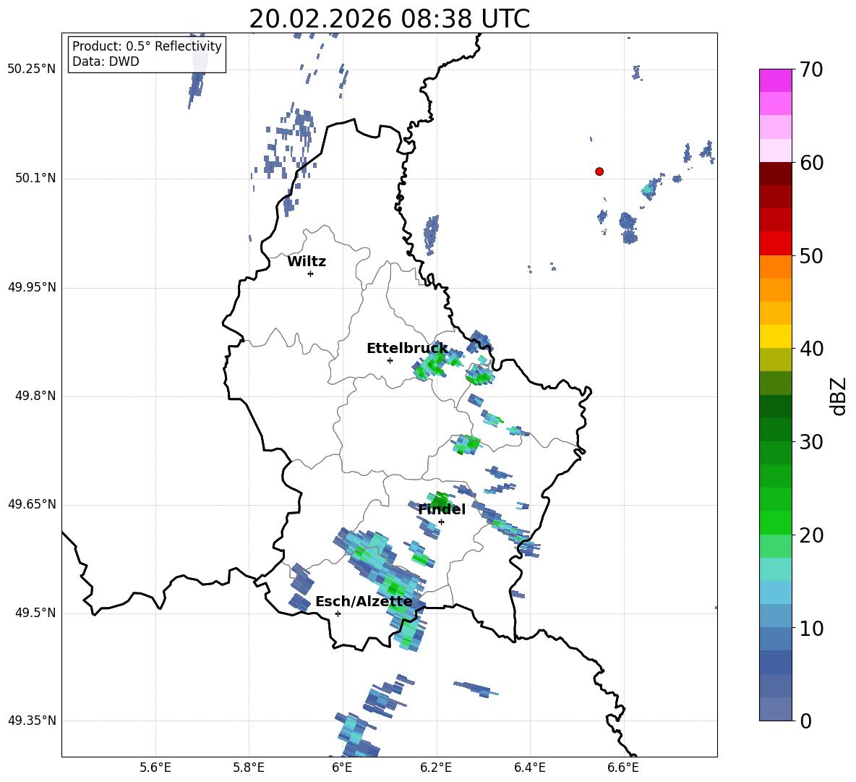Click the Wiltz station cross marker
The image size is (856, 782).
310,273
